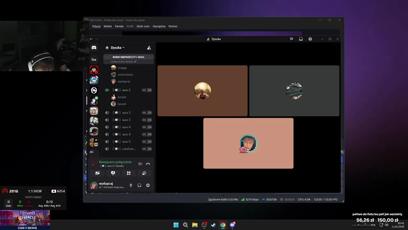Viewport: 408px width, 230px height.
Task: Open the soundboard icon in voice panel
Action: coord(144,173)
